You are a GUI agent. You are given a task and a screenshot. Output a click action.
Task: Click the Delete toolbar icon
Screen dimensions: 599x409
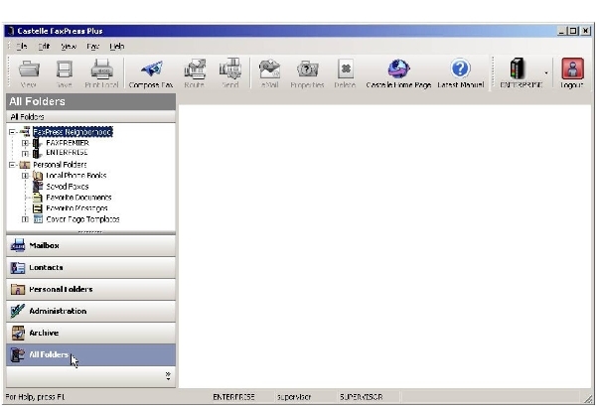[346, 69]
